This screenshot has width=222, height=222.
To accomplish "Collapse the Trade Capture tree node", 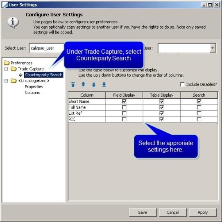I will tap(6, 69).
